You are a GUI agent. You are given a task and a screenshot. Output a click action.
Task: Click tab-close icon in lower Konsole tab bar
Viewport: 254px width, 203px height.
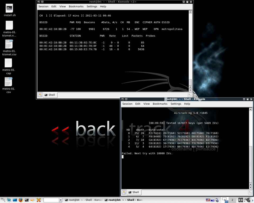(250, 192)
